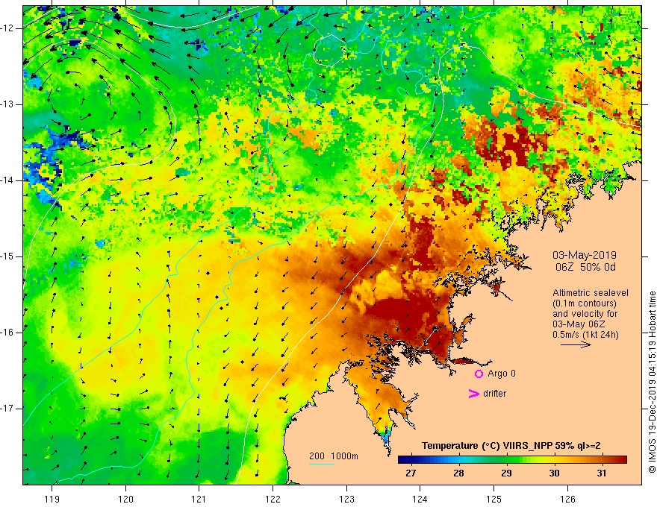657x507 pixels.
Task: Click the 'Altimetric sealevel' text line
Action: pos(591,293)
